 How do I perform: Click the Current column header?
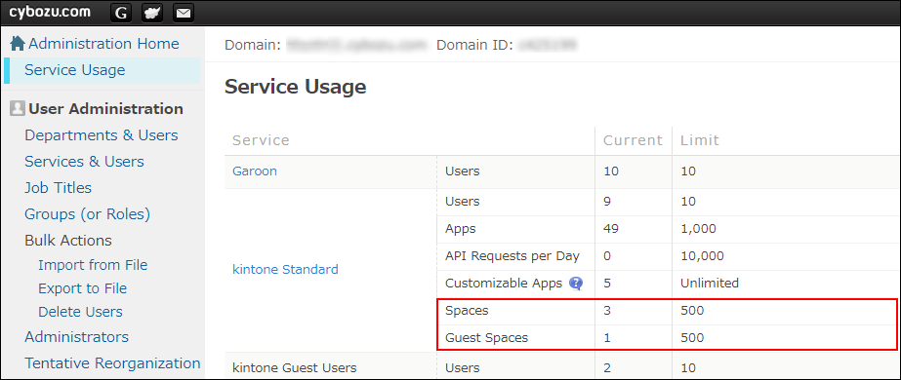[x=633, y=140]
